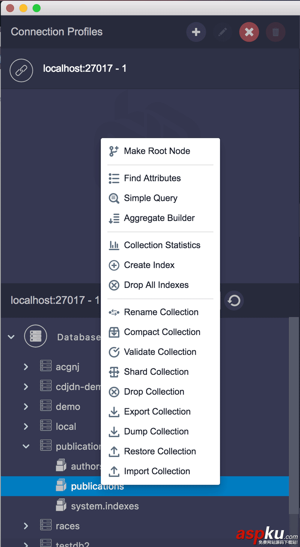Expand the acgnj database node
Viewport: 300px width, 547px height.
click(25, 366)
